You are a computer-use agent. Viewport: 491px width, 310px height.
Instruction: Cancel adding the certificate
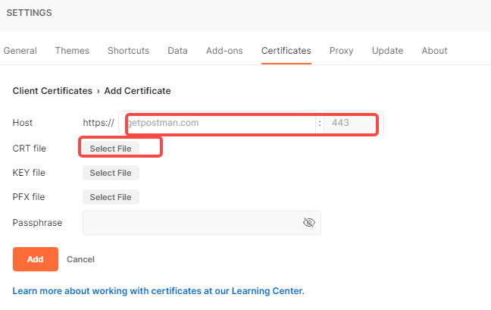pos(80,259)
